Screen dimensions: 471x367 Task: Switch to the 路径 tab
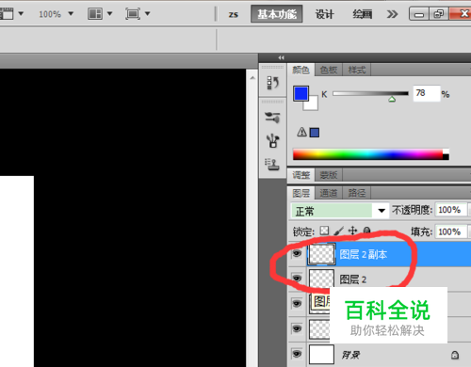(357, 193)
